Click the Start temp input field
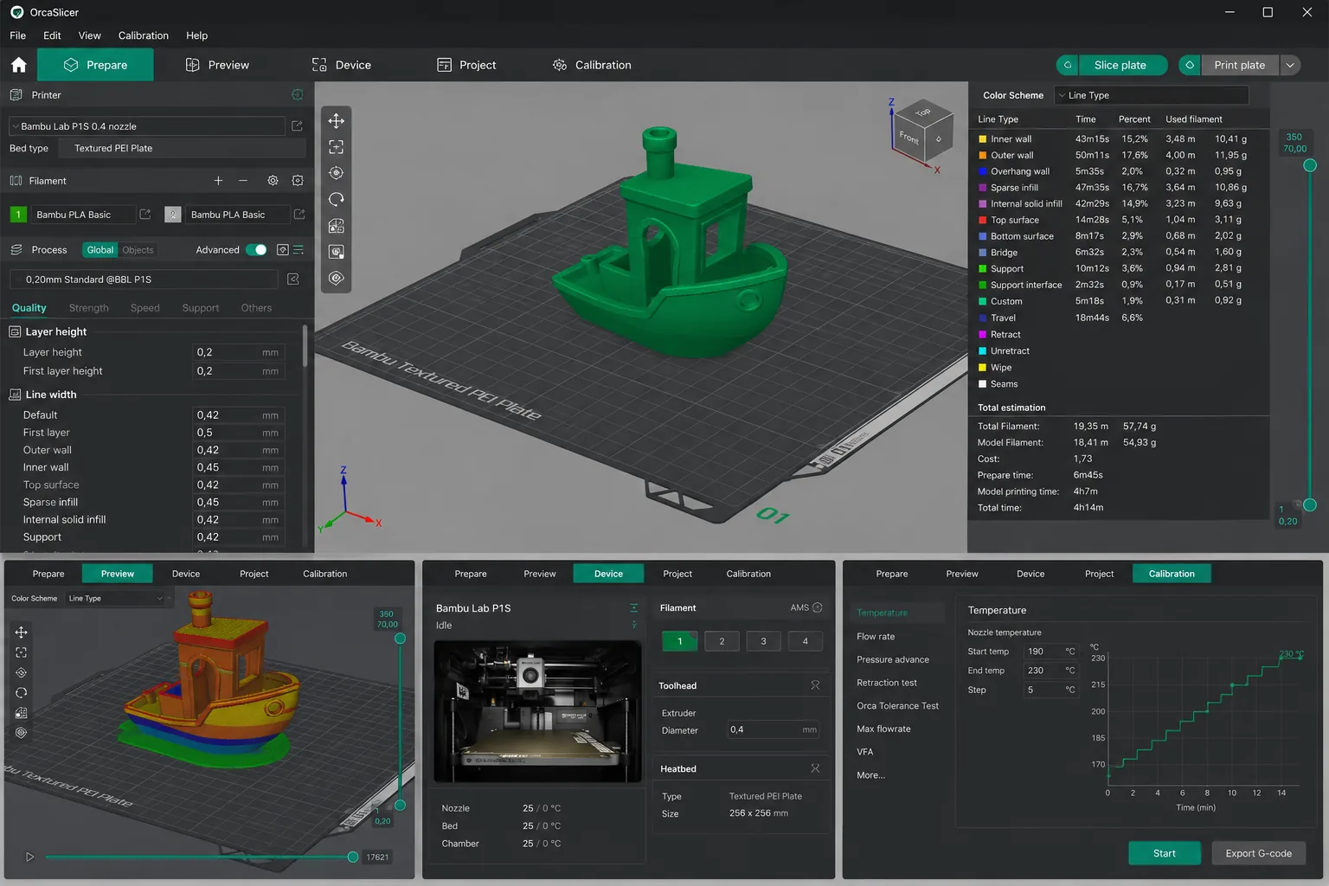Viewport: 1329px width, 886px height. tap(1051, 652)
